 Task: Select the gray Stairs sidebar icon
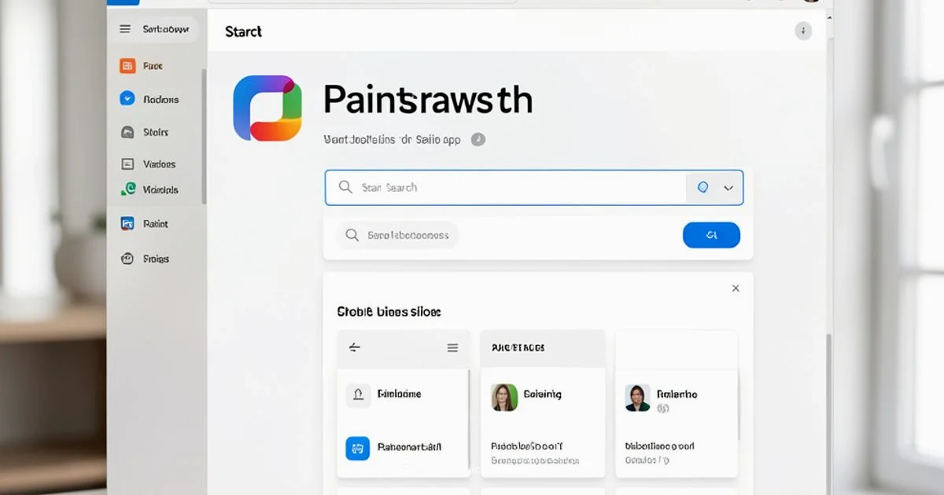point(126,132)
